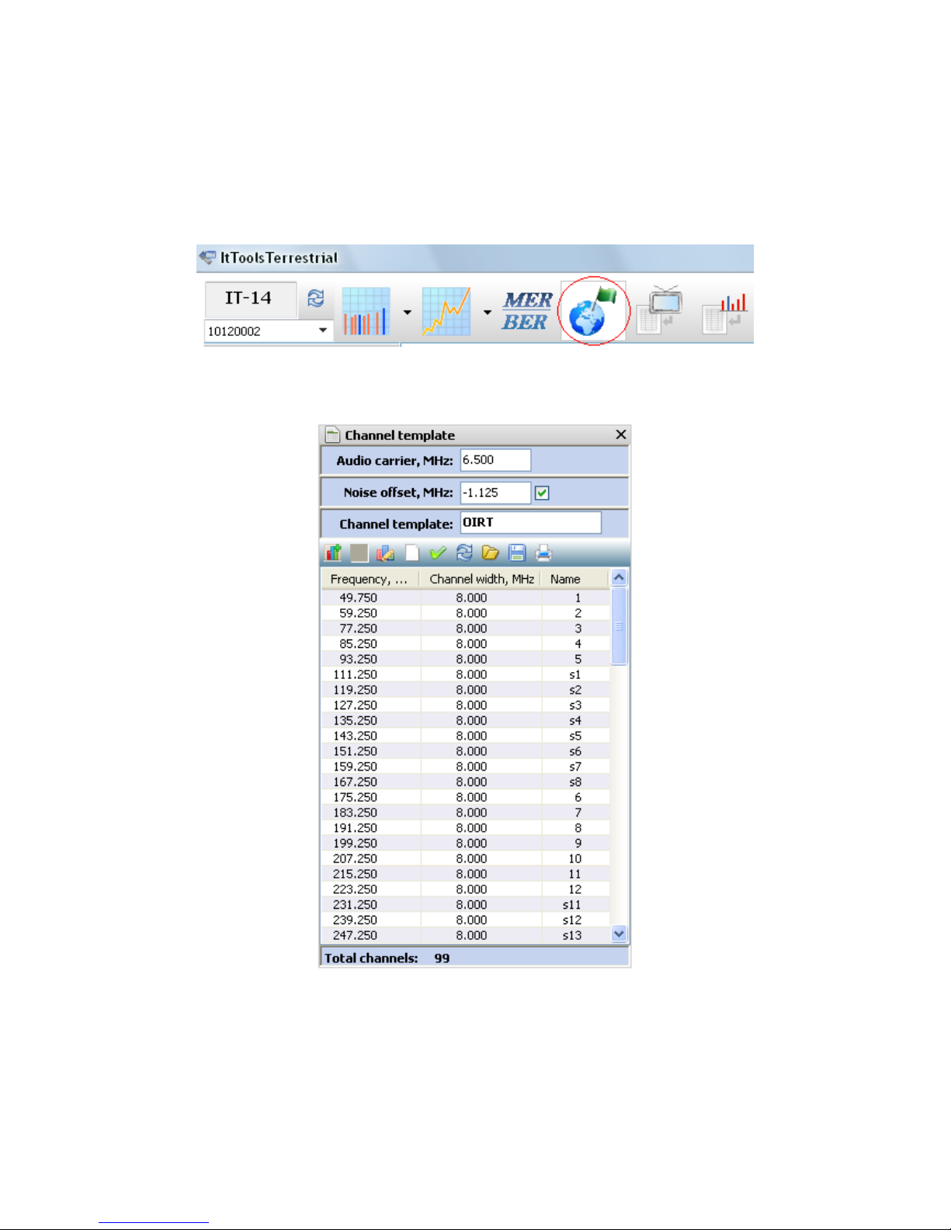Select the 223.250 frequency cell
This screenshot has height=1230, width=951.
pyautogui.click(x=371, y=889)
